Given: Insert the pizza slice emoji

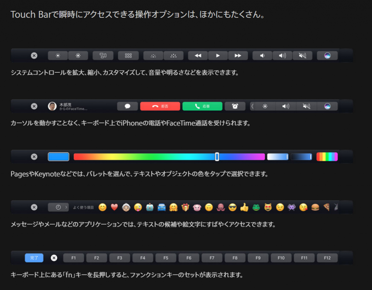Looking at the screenshot, I should (327, 208).
